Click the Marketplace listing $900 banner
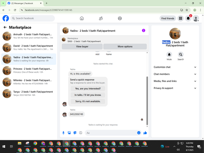The width and height of the screenshot is (204, 153). (104, 40)
